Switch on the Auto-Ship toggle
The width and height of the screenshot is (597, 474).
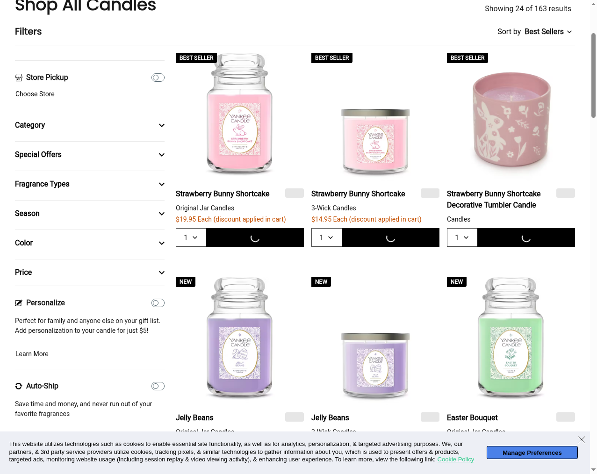tap(158, 386)
